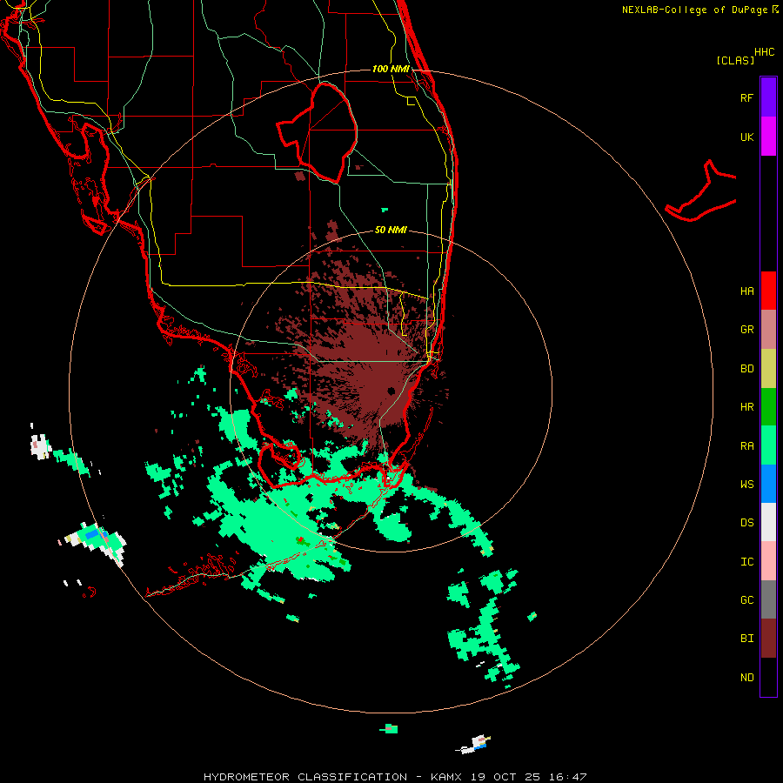Click the BD yellow legend swatch

coord(768,369)
